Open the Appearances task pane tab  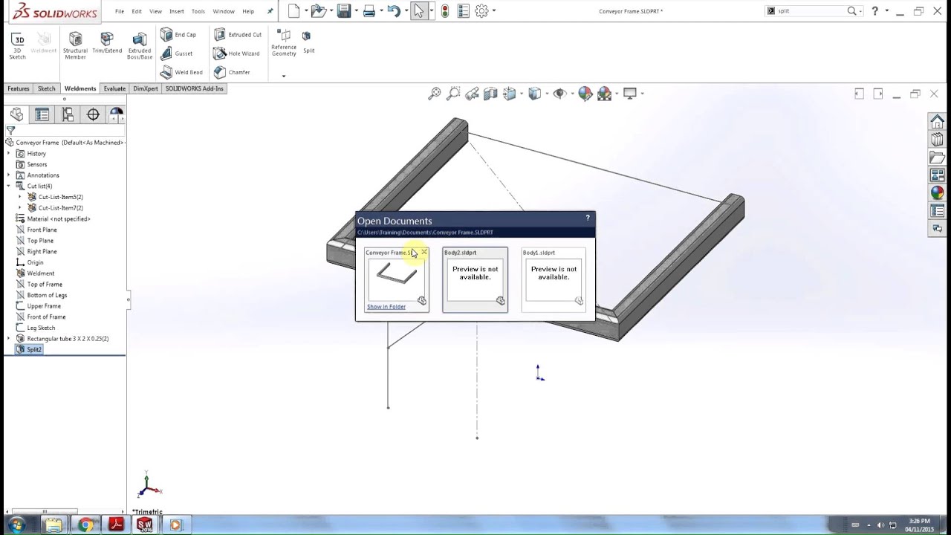pos(938,193)
